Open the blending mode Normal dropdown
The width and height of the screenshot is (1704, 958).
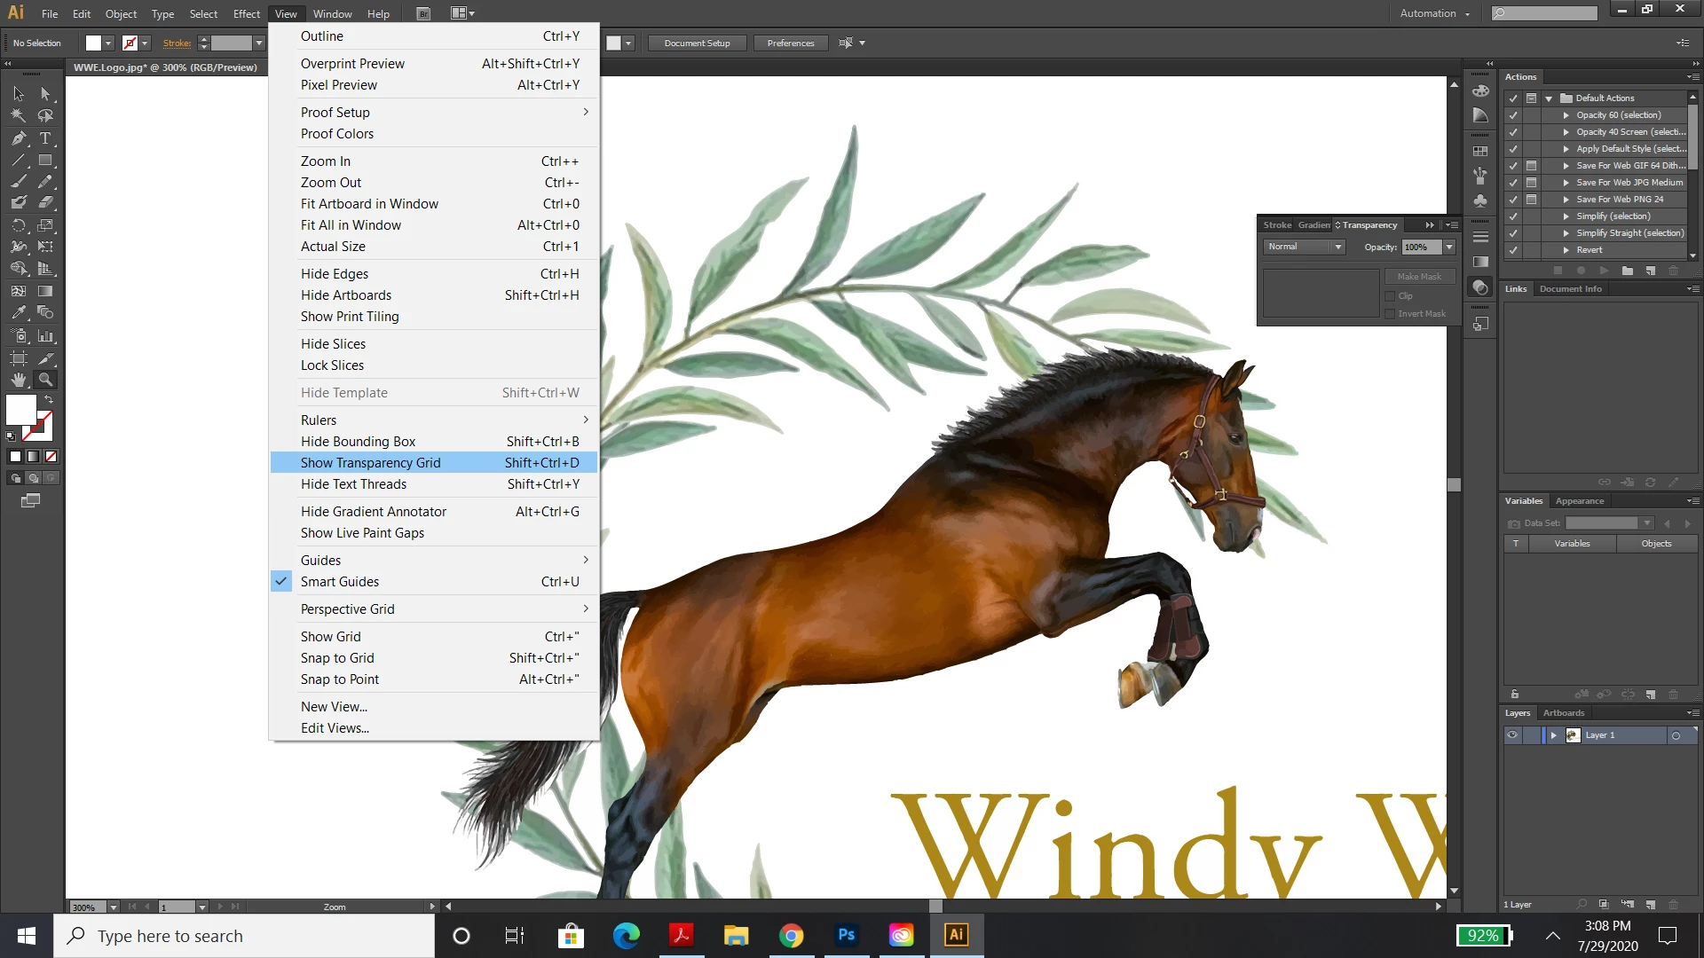[x=1304, y=247]
